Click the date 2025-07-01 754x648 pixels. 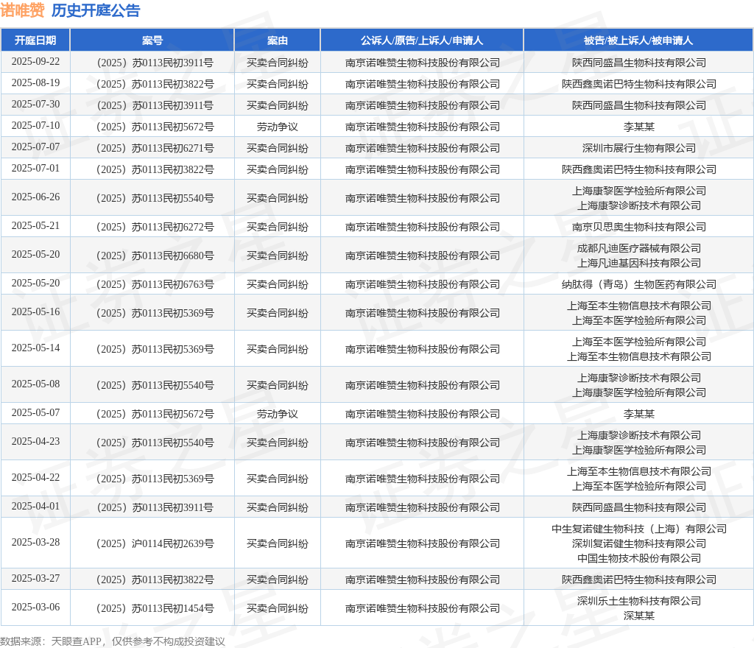pos(35,168)
